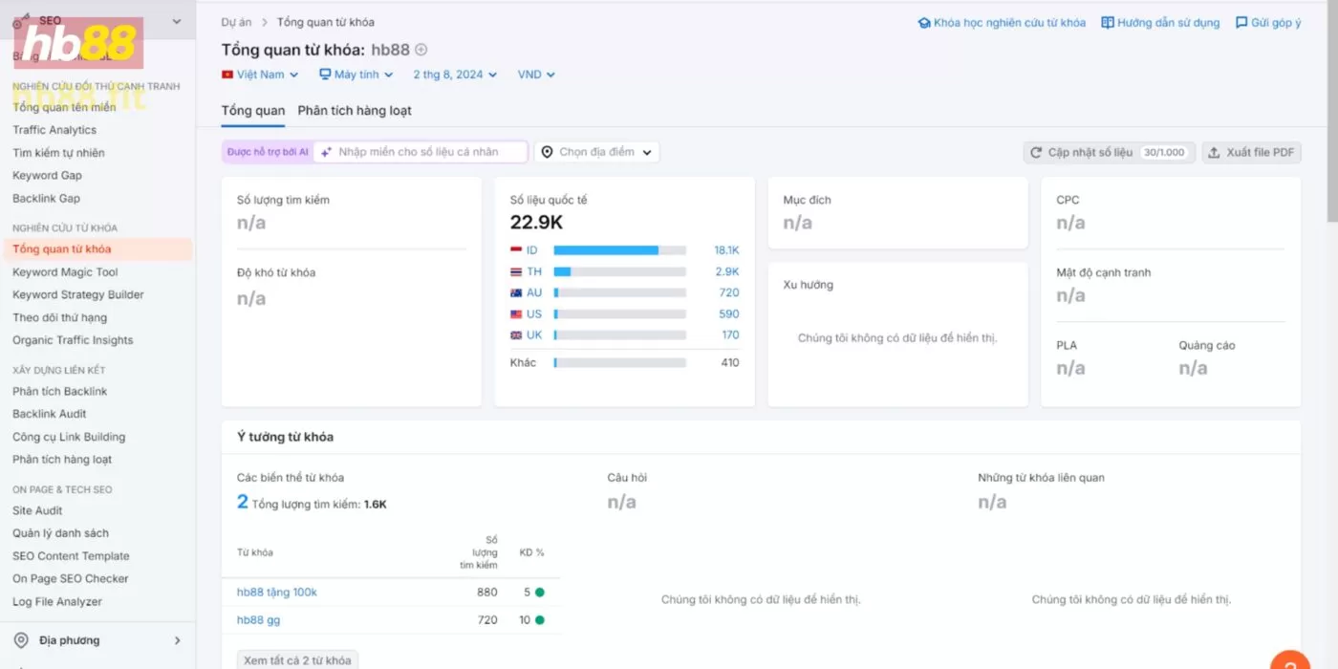
Task: Open Khóa học nghiên cứu từ khóa link
Action: [1002, 23]
